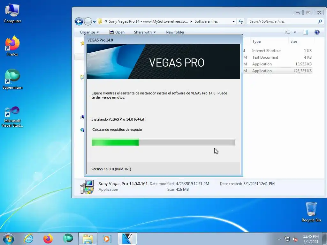Viewport: 327px width, 245px height.
Task: Click the Show desktop strip on taskbar
Action: pyautogui.click(x=325, y=239)
